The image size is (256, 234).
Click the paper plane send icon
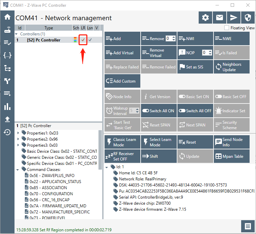pyautogui.click(x=233, y=18)
